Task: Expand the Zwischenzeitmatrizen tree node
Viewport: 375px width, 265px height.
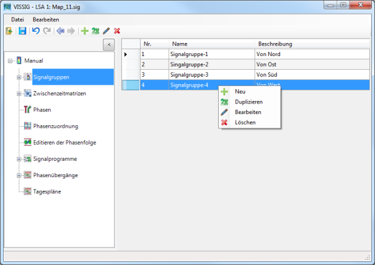Action: click(x=19, y=94)
